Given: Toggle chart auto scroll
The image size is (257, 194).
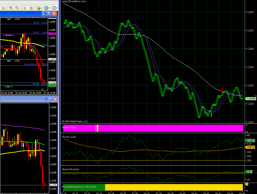Looking at the screenshot, I should (x=25, y=8).
